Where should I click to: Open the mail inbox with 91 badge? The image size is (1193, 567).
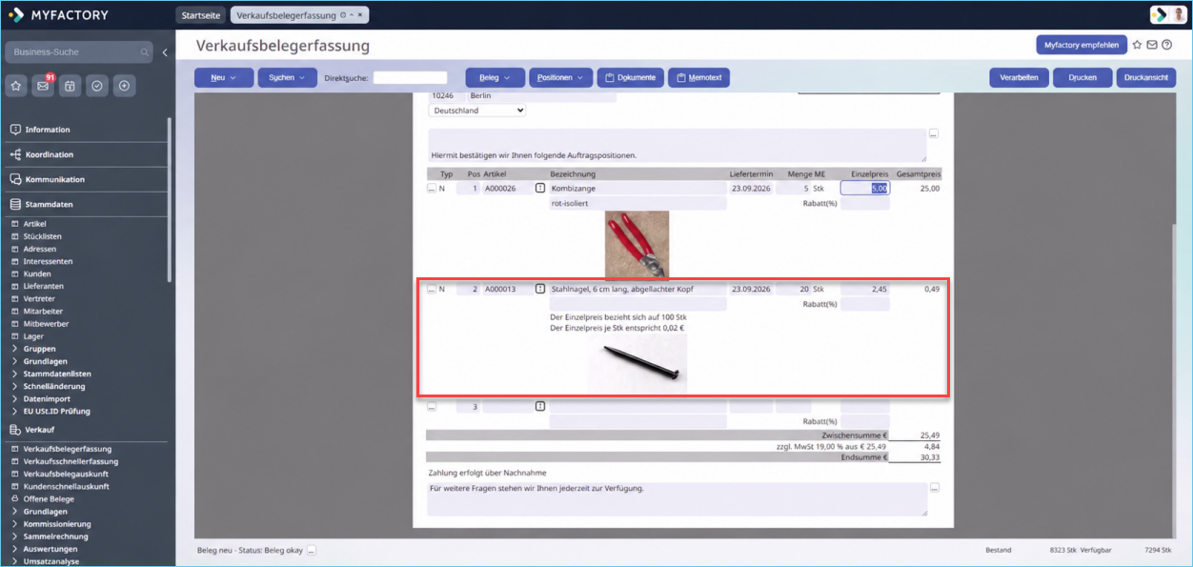43,86
